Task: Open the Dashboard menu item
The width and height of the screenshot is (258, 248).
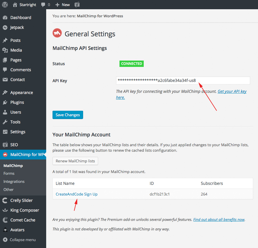Action: [21, 18]
